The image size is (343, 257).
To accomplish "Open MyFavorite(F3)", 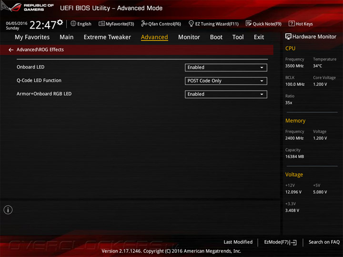I will point(116,24).
